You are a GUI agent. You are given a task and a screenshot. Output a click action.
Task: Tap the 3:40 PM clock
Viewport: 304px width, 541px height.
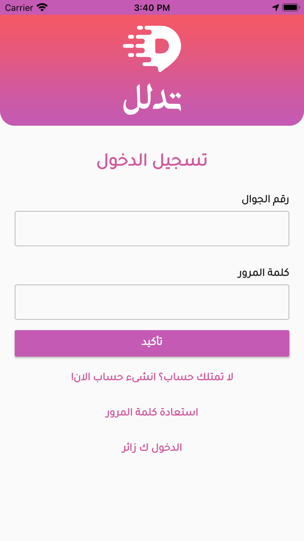152,8
